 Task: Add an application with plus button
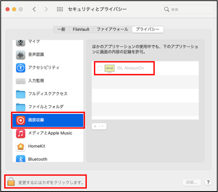coord(95,126)
